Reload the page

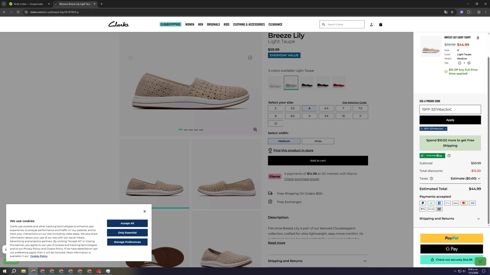(x=18, y=12)
